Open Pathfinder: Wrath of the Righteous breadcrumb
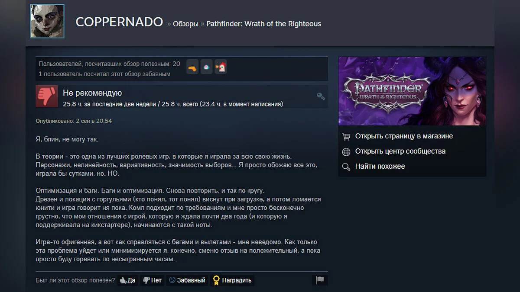The width and height of the screenshot is (520, 292). [x=263, y=24]
